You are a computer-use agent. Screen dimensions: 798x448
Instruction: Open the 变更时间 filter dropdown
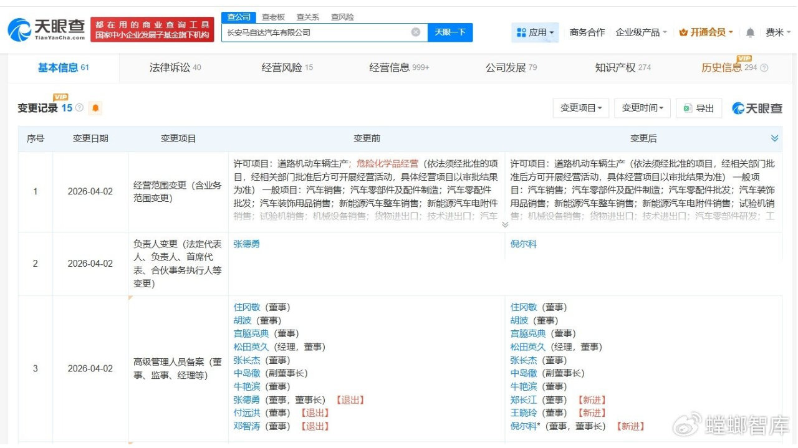(x=642, y=108)
